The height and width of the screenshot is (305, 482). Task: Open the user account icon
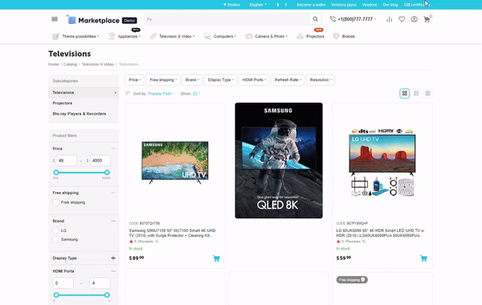(414, 19)
